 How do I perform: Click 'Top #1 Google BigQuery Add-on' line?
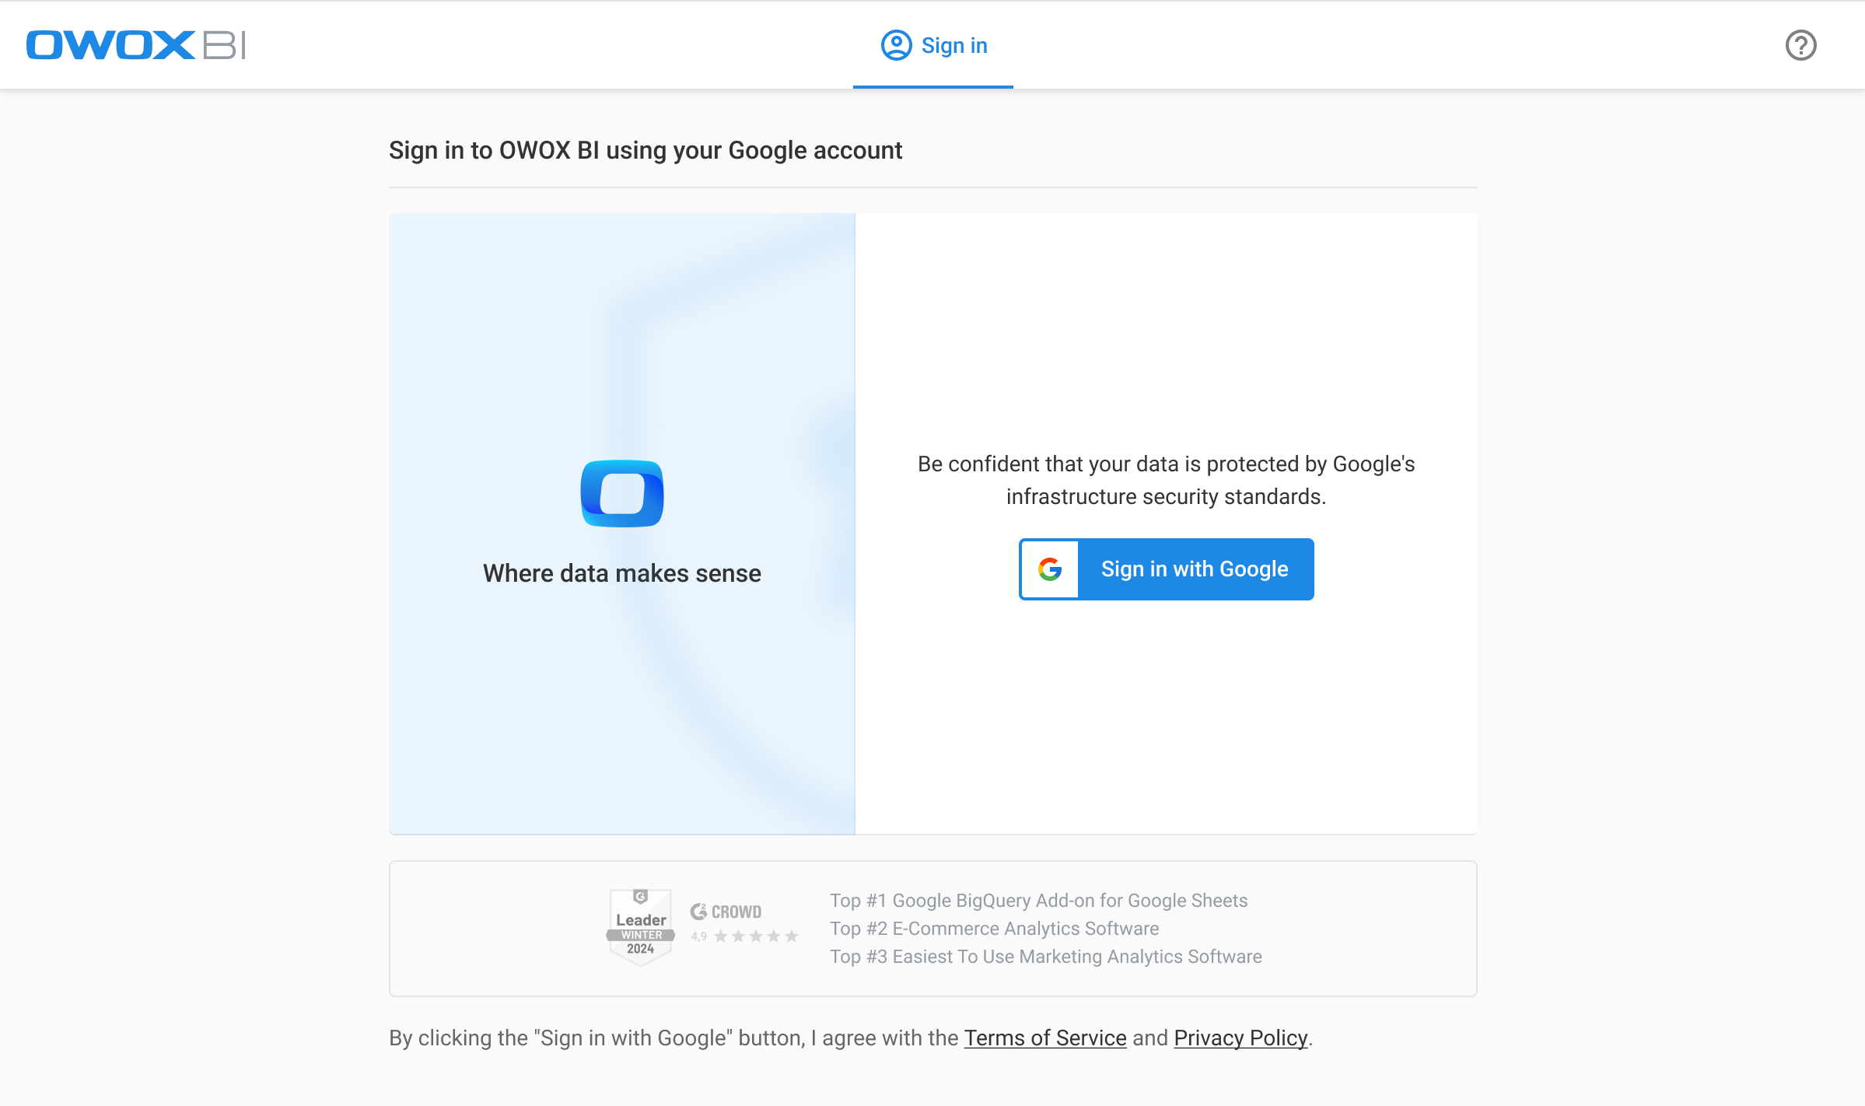1038,901
